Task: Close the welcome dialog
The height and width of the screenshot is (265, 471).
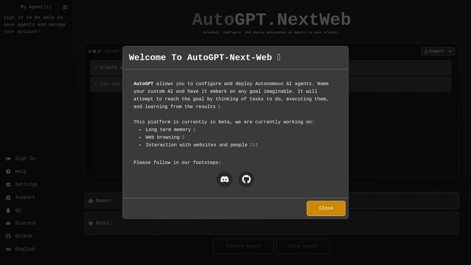Action: pos(326,208)
